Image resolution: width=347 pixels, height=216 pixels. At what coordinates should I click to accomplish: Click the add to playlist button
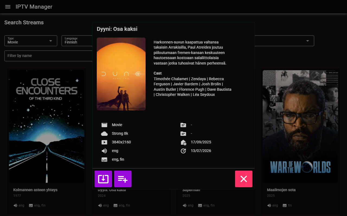tap(123, 179)
